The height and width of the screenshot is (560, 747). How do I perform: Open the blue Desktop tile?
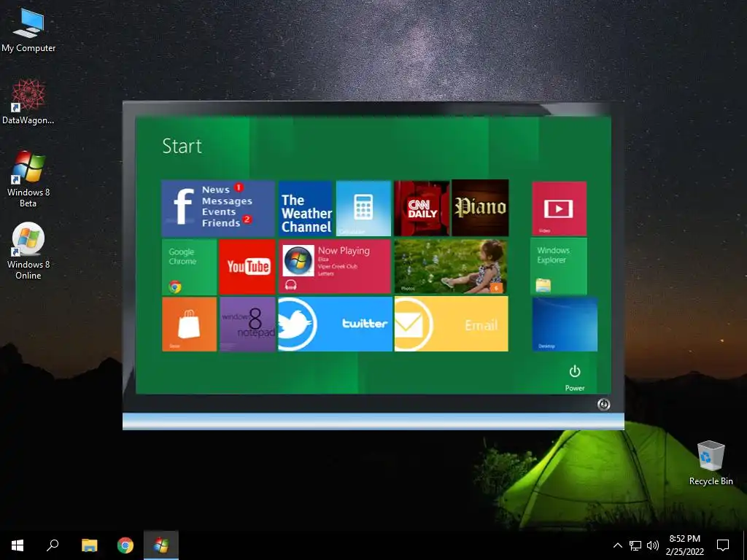click(x=565, y=324)
